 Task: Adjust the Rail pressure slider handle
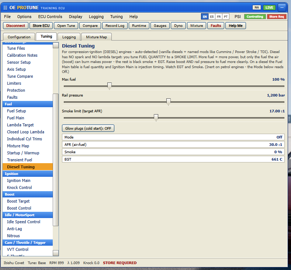point(168,102)
